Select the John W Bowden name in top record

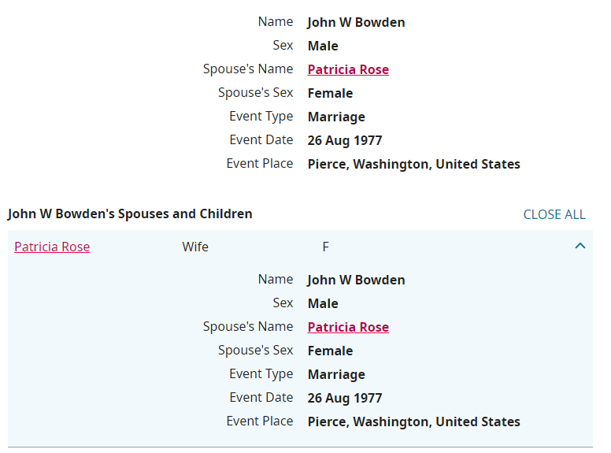point(356,23)
